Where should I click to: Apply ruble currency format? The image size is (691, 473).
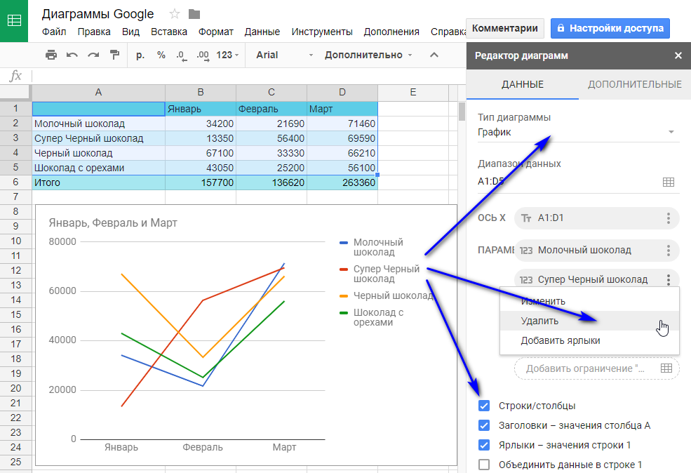pos(140,55)
